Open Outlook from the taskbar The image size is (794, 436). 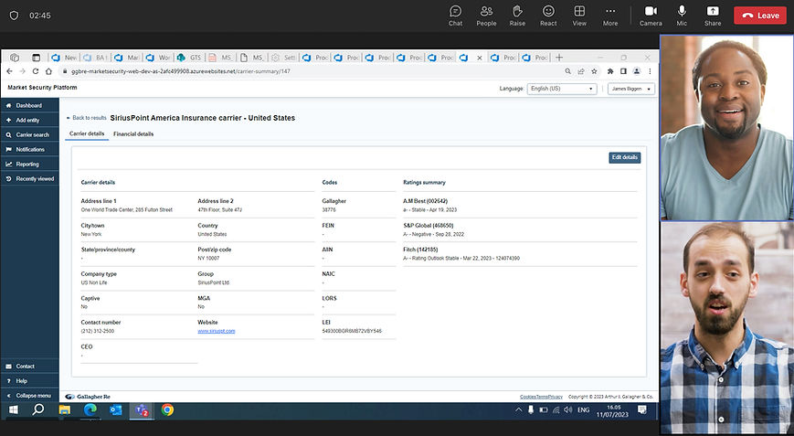pos(116,409)
